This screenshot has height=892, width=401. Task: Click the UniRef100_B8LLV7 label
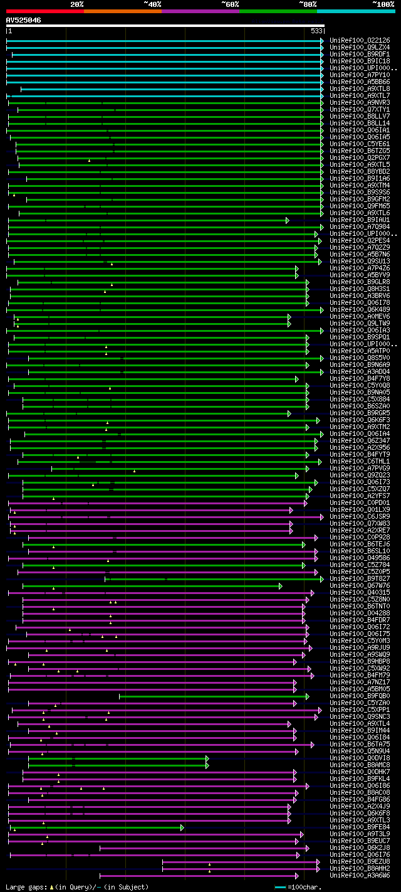pyautogui.click(x=360, y=116)
